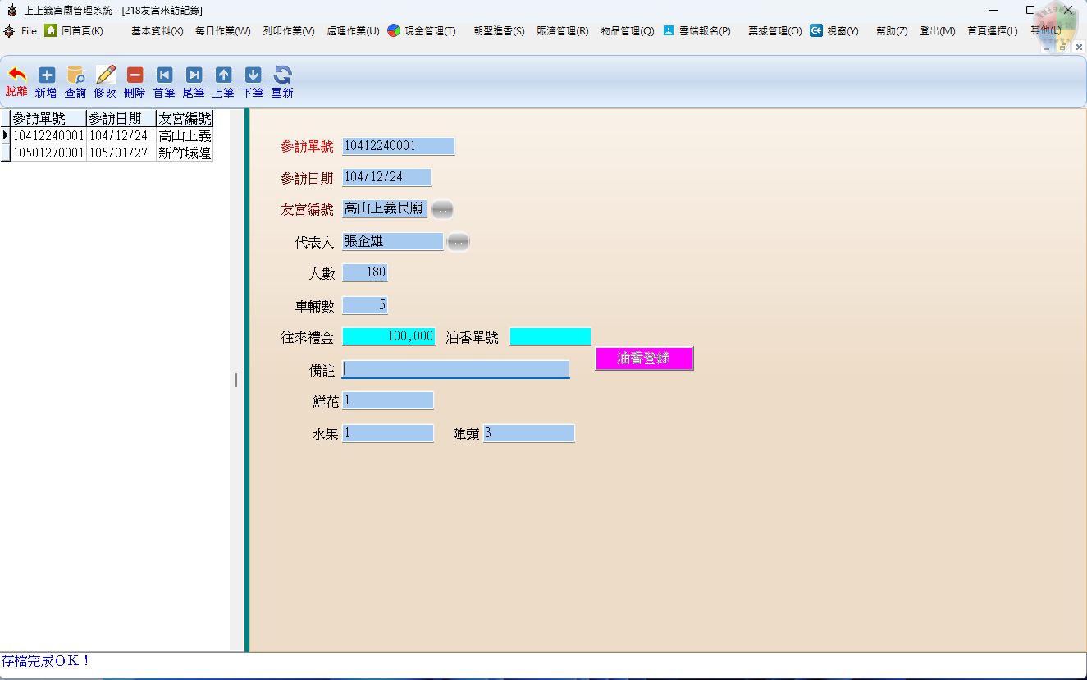Screen dimensions: 1087x680
Task: Open lookup button beside 代表人 field
Action: (x=458, y=242)
